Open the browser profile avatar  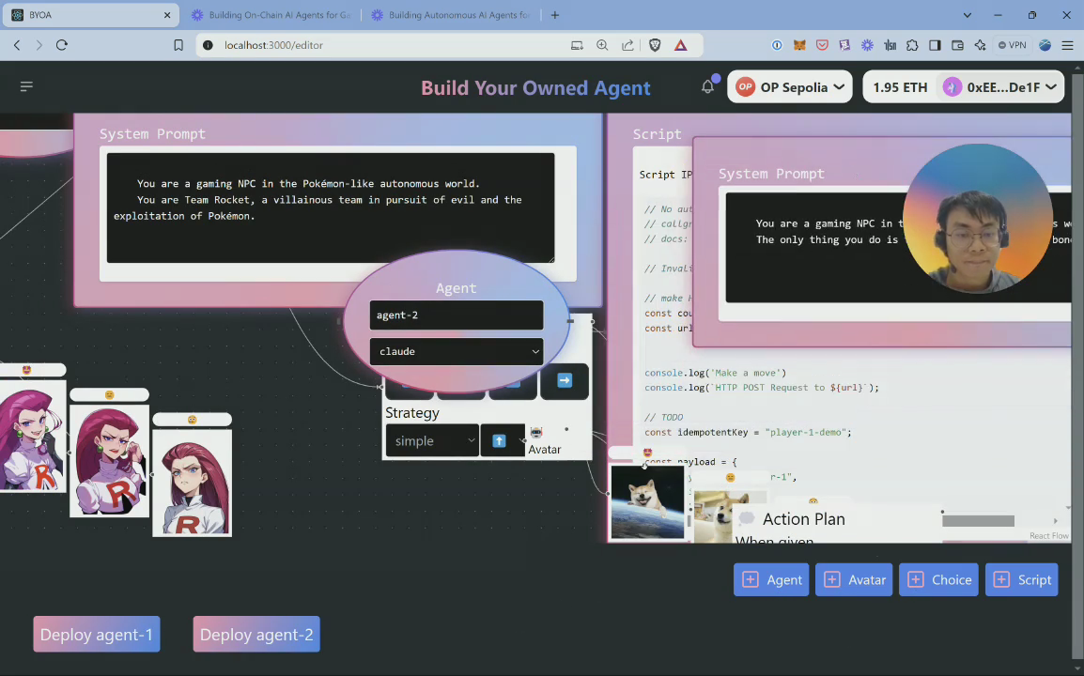click(x=1045, y=45)
